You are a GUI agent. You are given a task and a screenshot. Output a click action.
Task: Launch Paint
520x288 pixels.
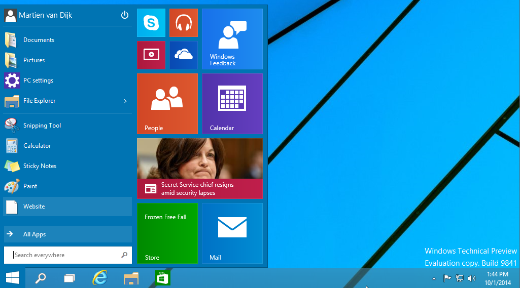coord(67,186)
